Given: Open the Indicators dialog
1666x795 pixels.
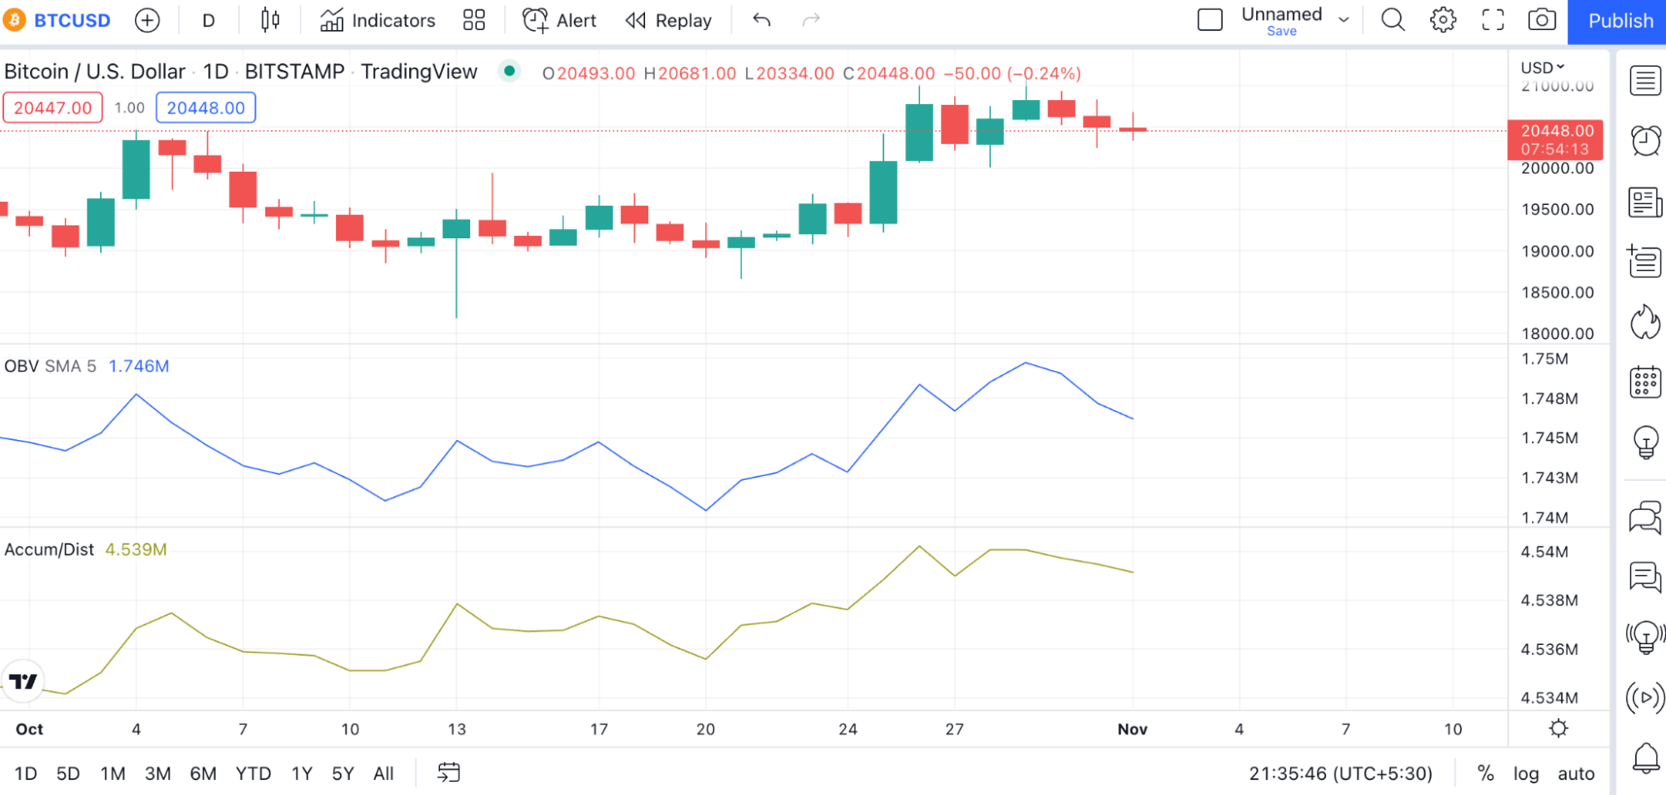Looking at the screenshot, I should click(378, 20).
